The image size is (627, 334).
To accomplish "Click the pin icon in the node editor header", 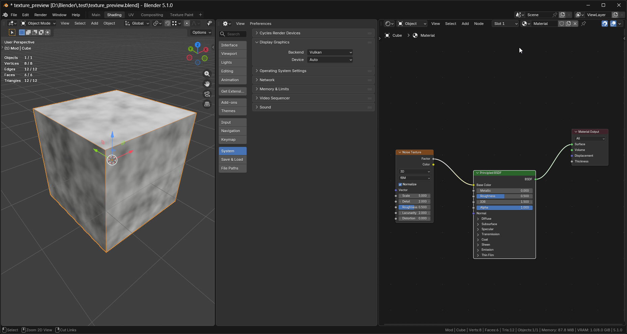I will (x=583, y=24).
